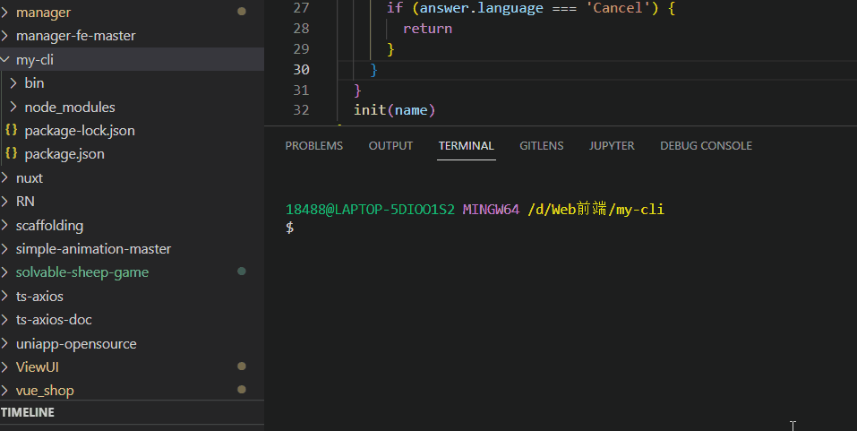Viewport: 857px width, 431px height.
Task: Click 18488@LAPTOP-5DIO01S2 in terminal
Action: 370,210
